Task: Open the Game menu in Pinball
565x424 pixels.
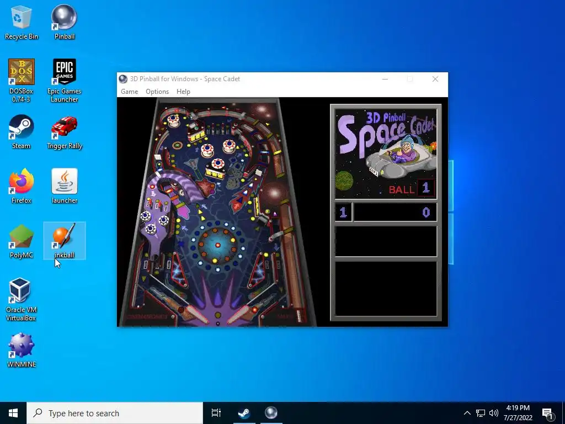Action: (x=129, y=92)
